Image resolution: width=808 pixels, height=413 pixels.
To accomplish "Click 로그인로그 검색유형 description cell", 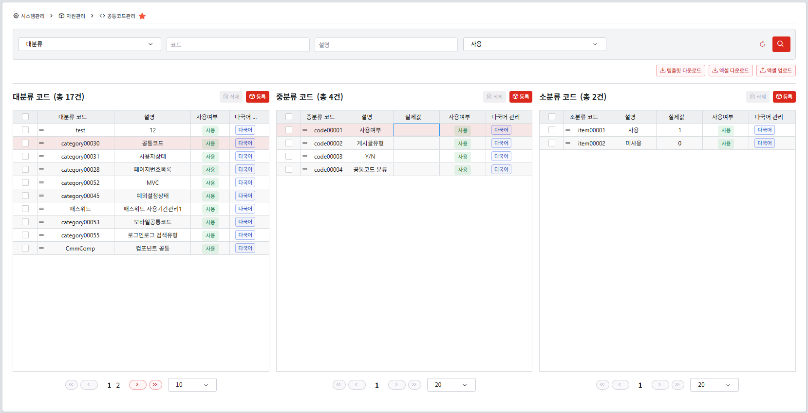I will point(152,235).
